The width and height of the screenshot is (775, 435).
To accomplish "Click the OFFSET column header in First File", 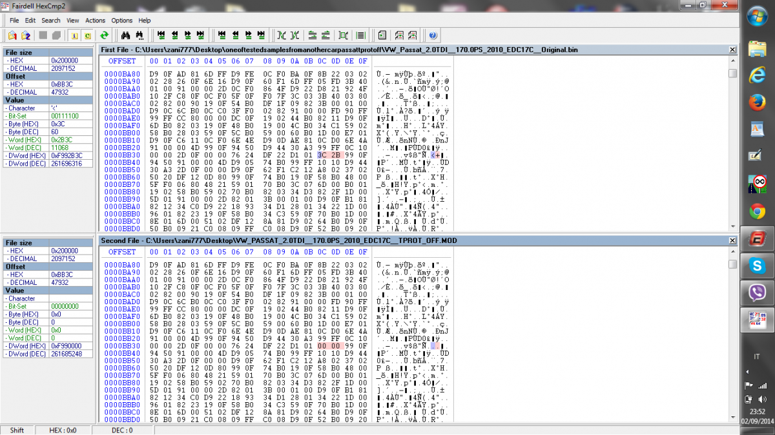I will pyautogui.click(x=122, y=61).
